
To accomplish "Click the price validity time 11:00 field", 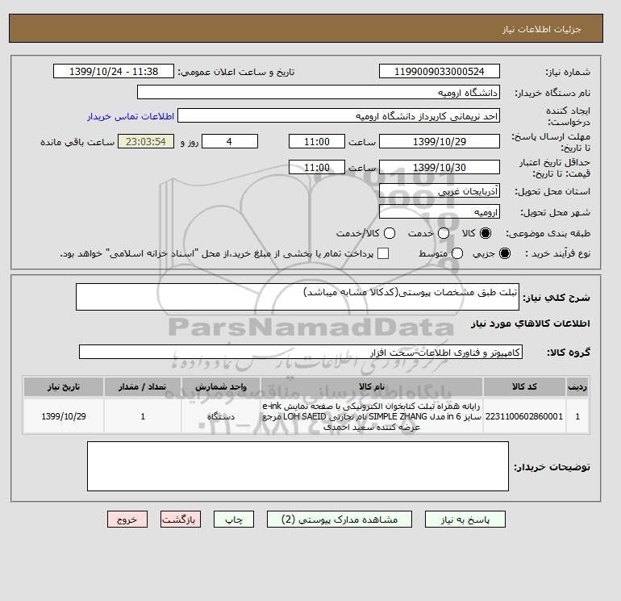I will (317, 168).
